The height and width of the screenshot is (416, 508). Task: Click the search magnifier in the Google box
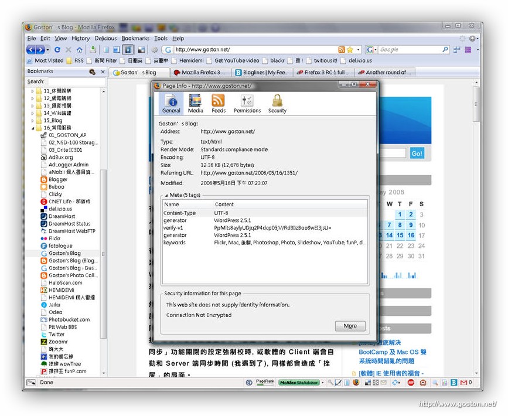point(445,49)
